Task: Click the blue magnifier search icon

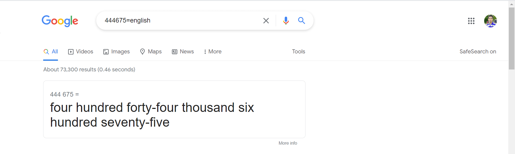Action: [x=301, y=20]
